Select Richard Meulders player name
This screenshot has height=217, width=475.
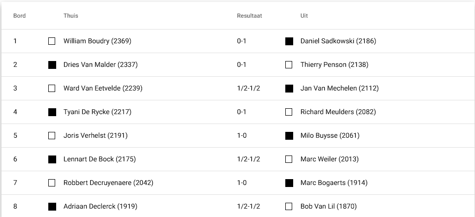click(338, 112)
